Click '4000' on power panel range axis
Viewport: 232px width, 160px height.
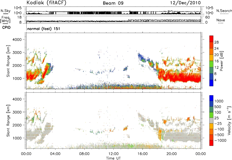click(17, 40)
